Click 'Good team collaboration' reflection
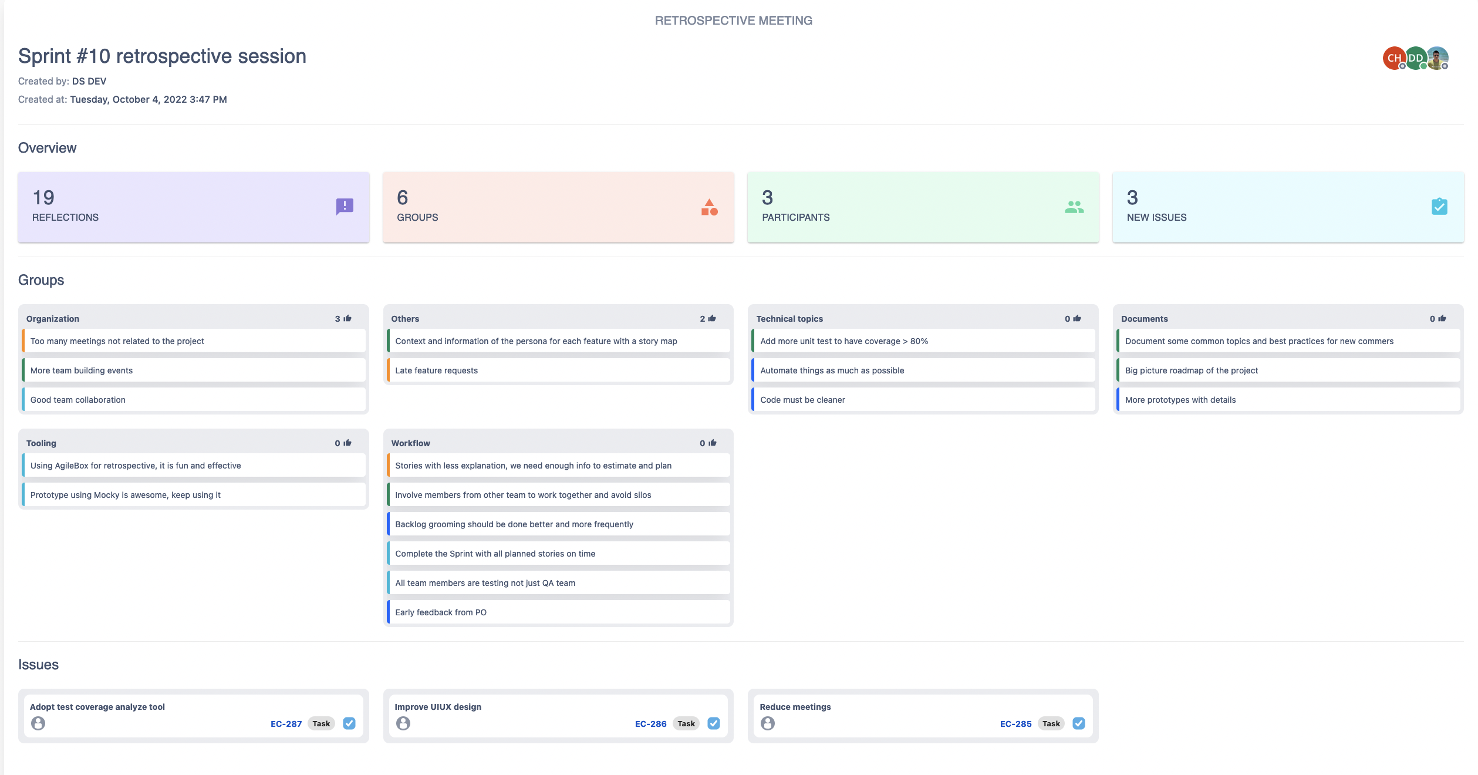1478x775 pixels. click(194, 400)
